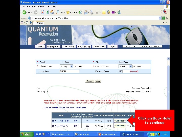Image resolution: width=182 pixels, height=137 pixels.
Task: Open the first EMPIRE hotel name link
Action: tap(60, 121)
